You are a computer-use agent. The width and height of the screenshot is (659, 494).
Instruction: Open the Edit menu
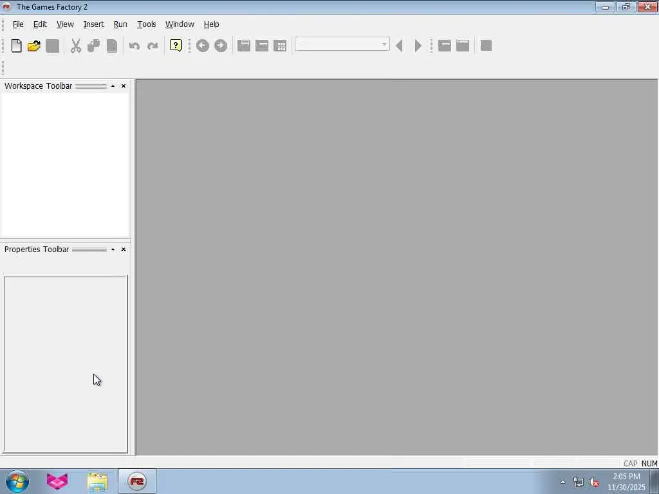pyautogui.click(x=40, y=24)
